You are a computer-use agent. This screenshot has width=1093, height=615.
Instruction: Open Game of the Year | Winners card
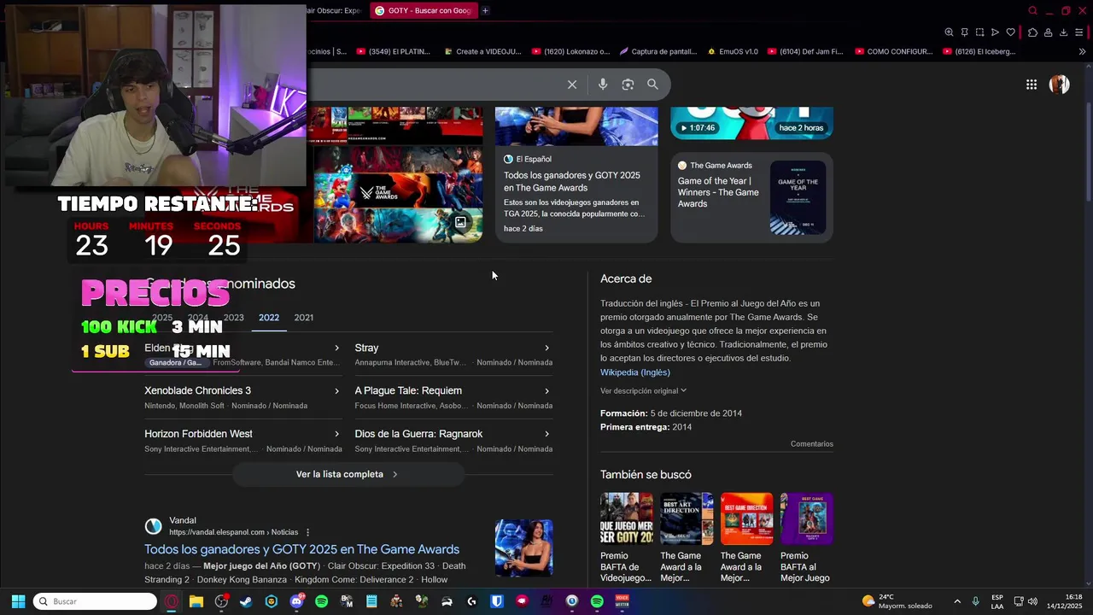(x=751, y=197)
